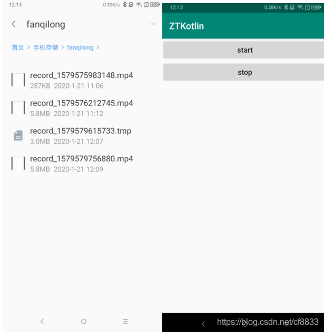Tap the battery indicator in ZTKotlin status bar

click(316, 7)
